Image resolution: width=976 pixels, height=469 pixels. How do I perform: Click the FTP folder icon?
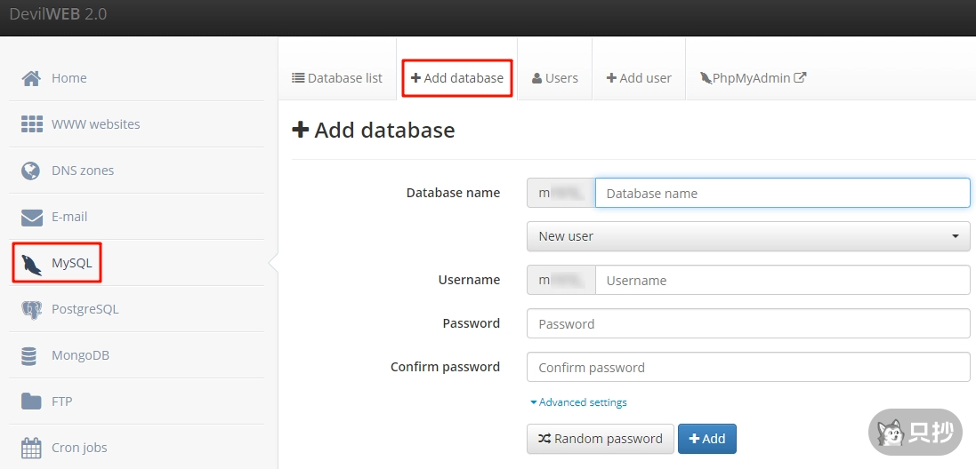tap(31, 401)
